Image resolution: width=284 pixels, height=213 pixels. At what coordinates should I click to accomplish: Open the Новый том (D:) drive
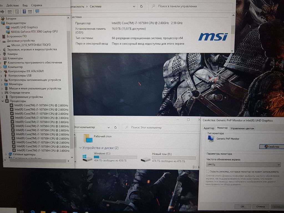point(162,154)
